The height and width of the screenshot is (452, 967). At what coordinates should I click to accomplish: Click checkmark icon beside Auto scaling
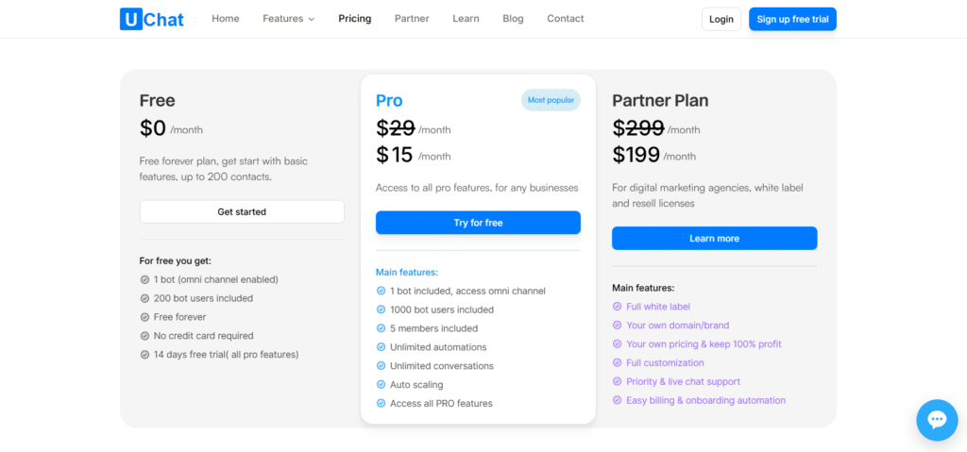coord(381,385)
